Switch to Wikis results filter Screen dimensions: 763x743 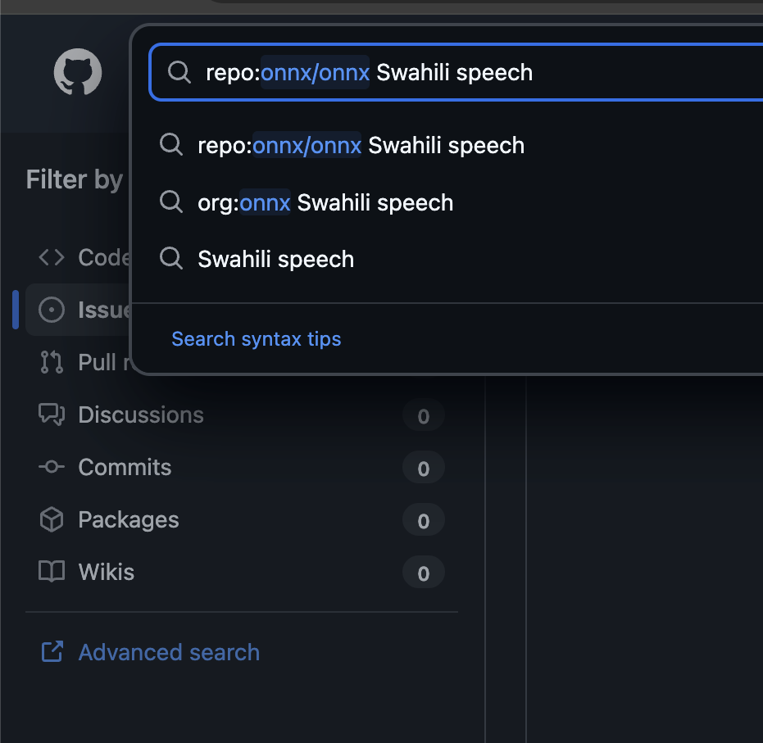coord(107,572)
